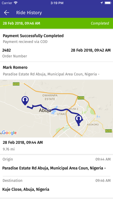Open the Ride History title
The height and width of the screenshot is (201, 113).
tap(29, 13)
